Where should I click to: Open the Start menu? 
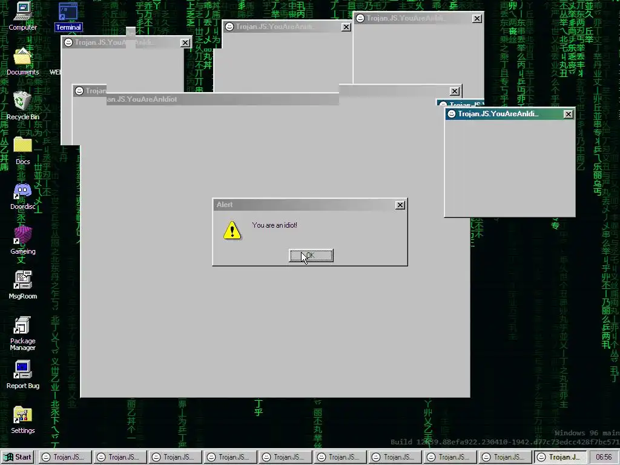pyautogui.click(x=18, y=457)
